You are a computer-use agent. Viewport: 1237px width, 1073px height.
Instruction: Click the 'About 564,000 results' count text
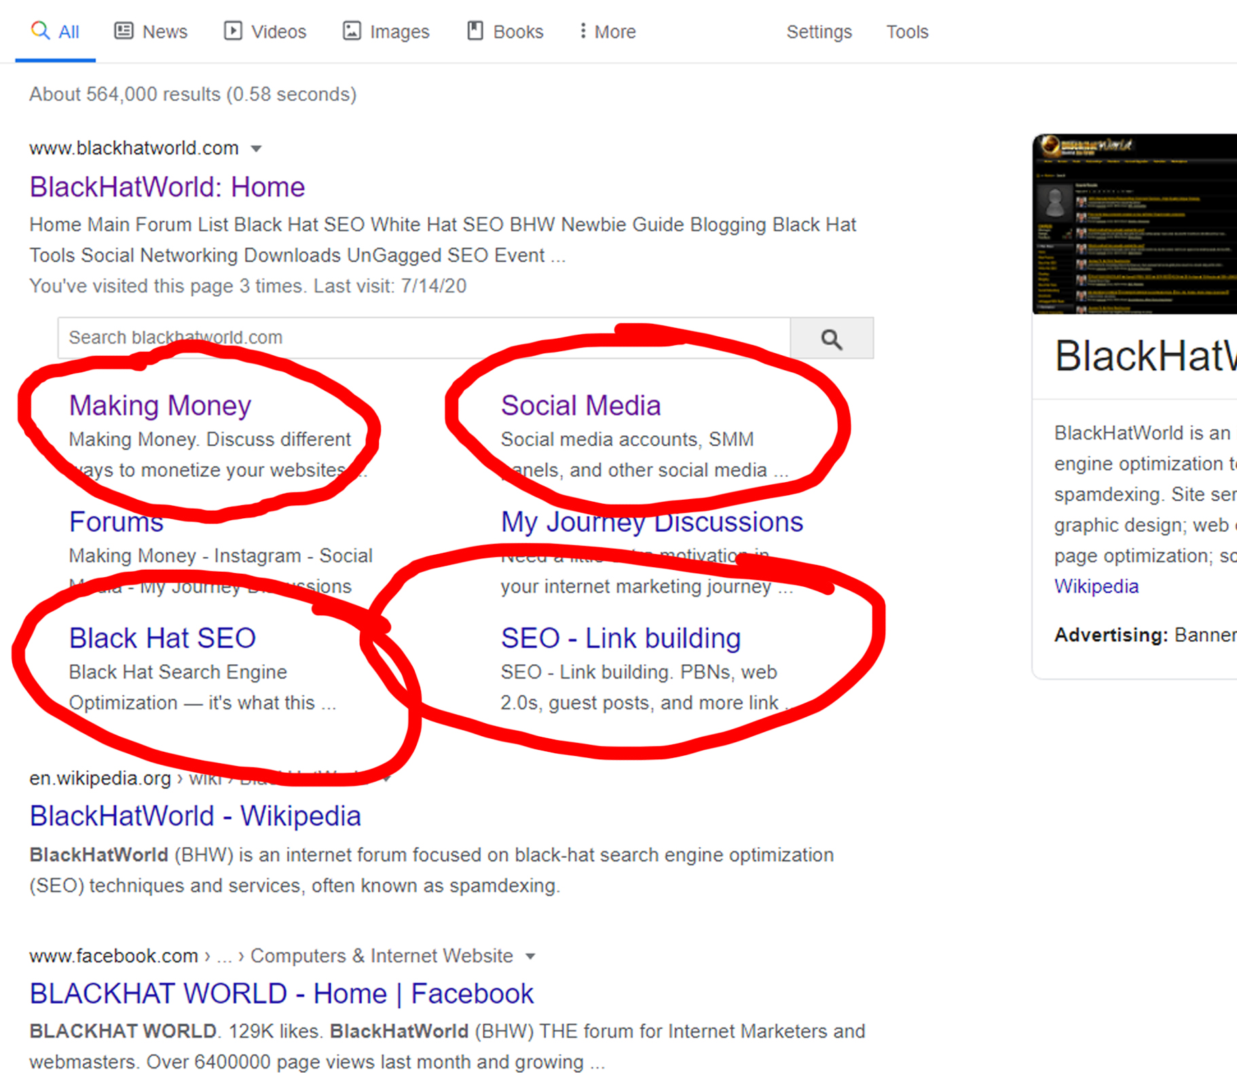pos(193,94)
